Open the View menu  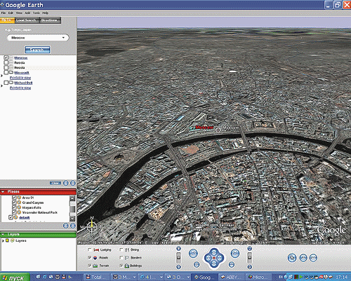tap(19, 13)
